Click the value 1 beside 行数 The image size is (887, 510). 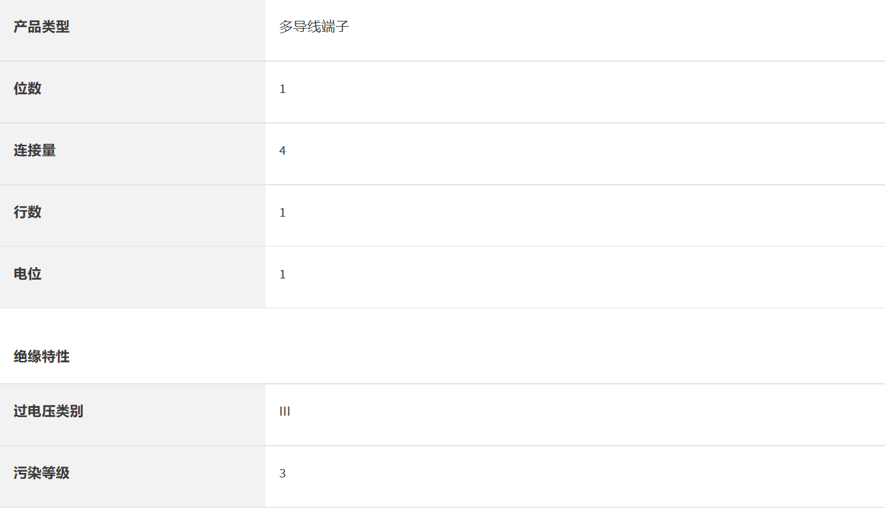tap(282, 213)
